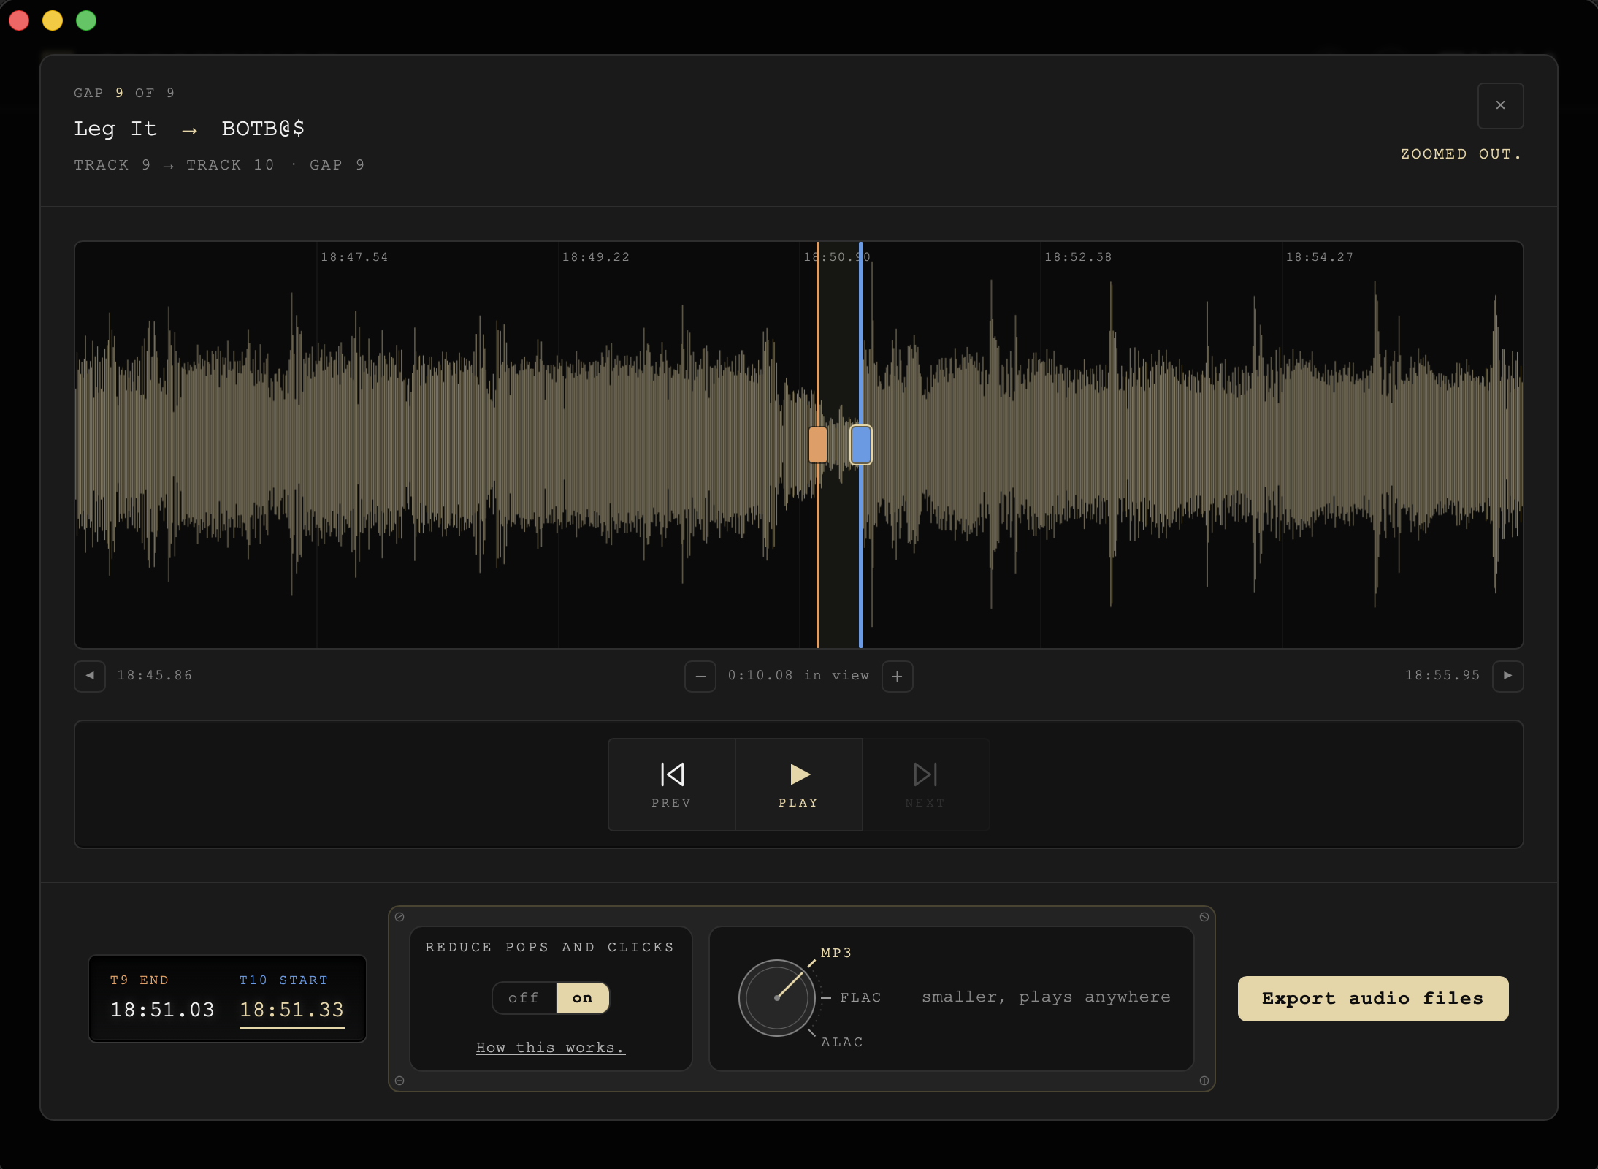Click the NEXT gap button

pyautogui.click(x=925, y=784)
